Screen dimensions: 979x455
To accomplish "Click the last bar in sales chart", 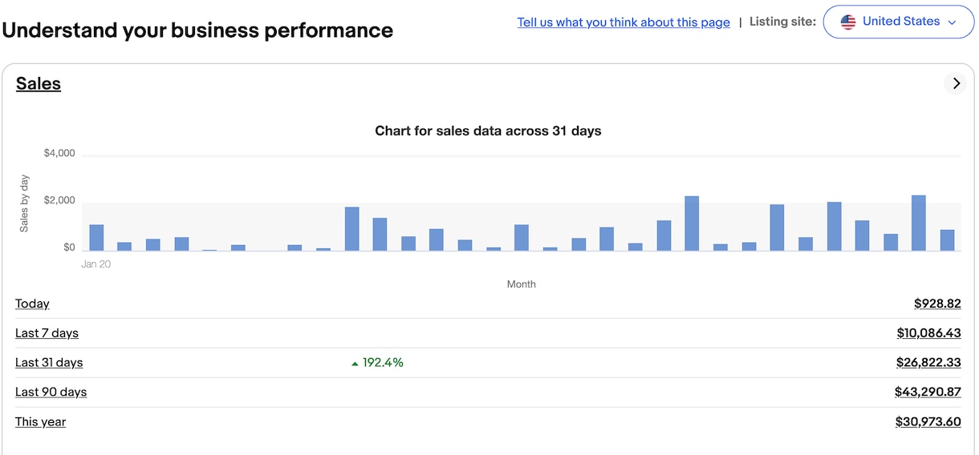I will coord(948,240).
